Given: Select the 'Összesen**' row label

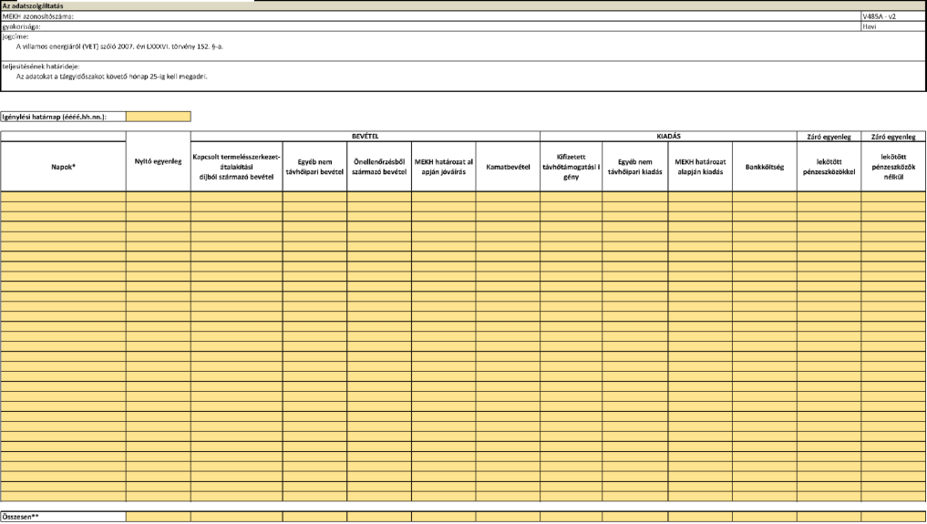Looking at the screenshot, I should pyautogui.click(x=63, y=517).
